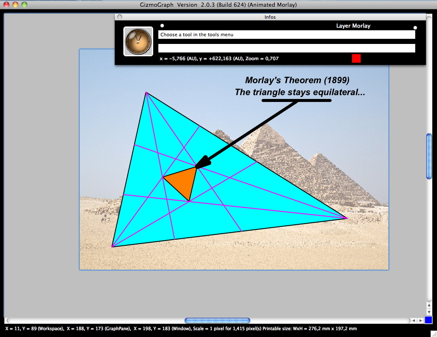Click the 'Choose a tool in the tools menu' field
The image size is (437, 337).
click(286, 35)
